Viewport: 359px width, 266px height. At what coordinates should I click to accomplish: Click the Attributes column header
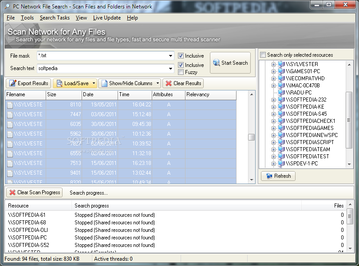(x=169, y=95)
